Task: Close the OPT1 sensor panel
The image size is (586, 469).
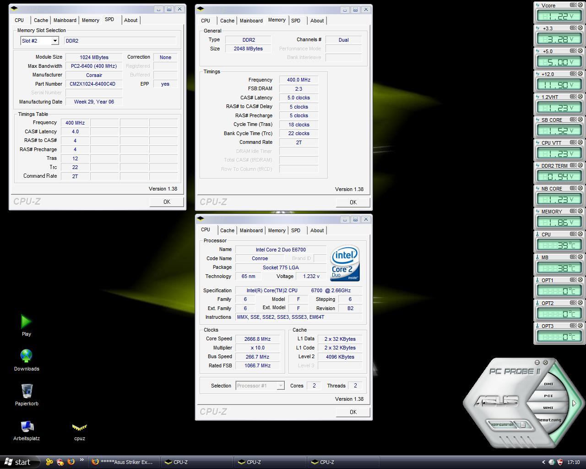Action: click(581, 280)
